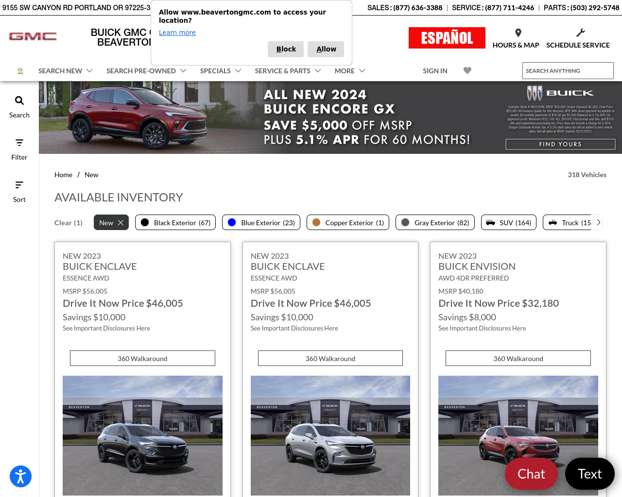
Task: Go to Home breadcrumb
Action: click(x=63, y=175)
